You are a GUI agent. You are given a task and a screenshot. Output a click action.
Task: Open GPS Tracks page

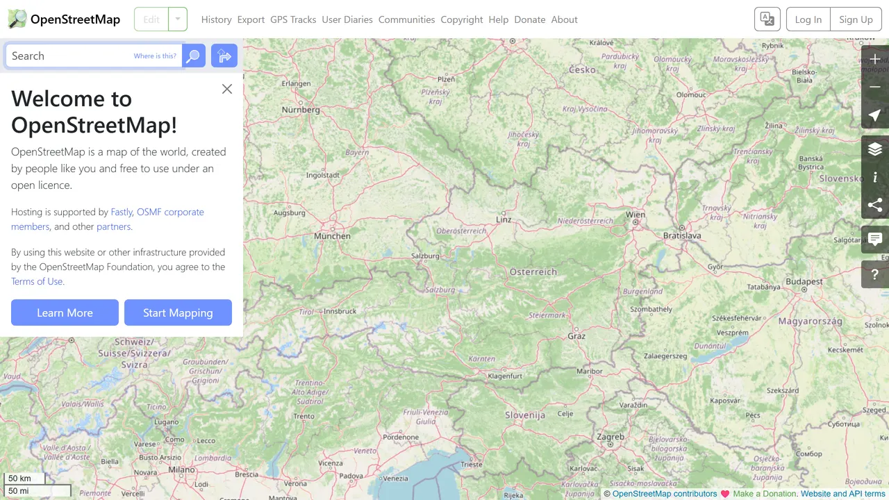pos(293,19)
